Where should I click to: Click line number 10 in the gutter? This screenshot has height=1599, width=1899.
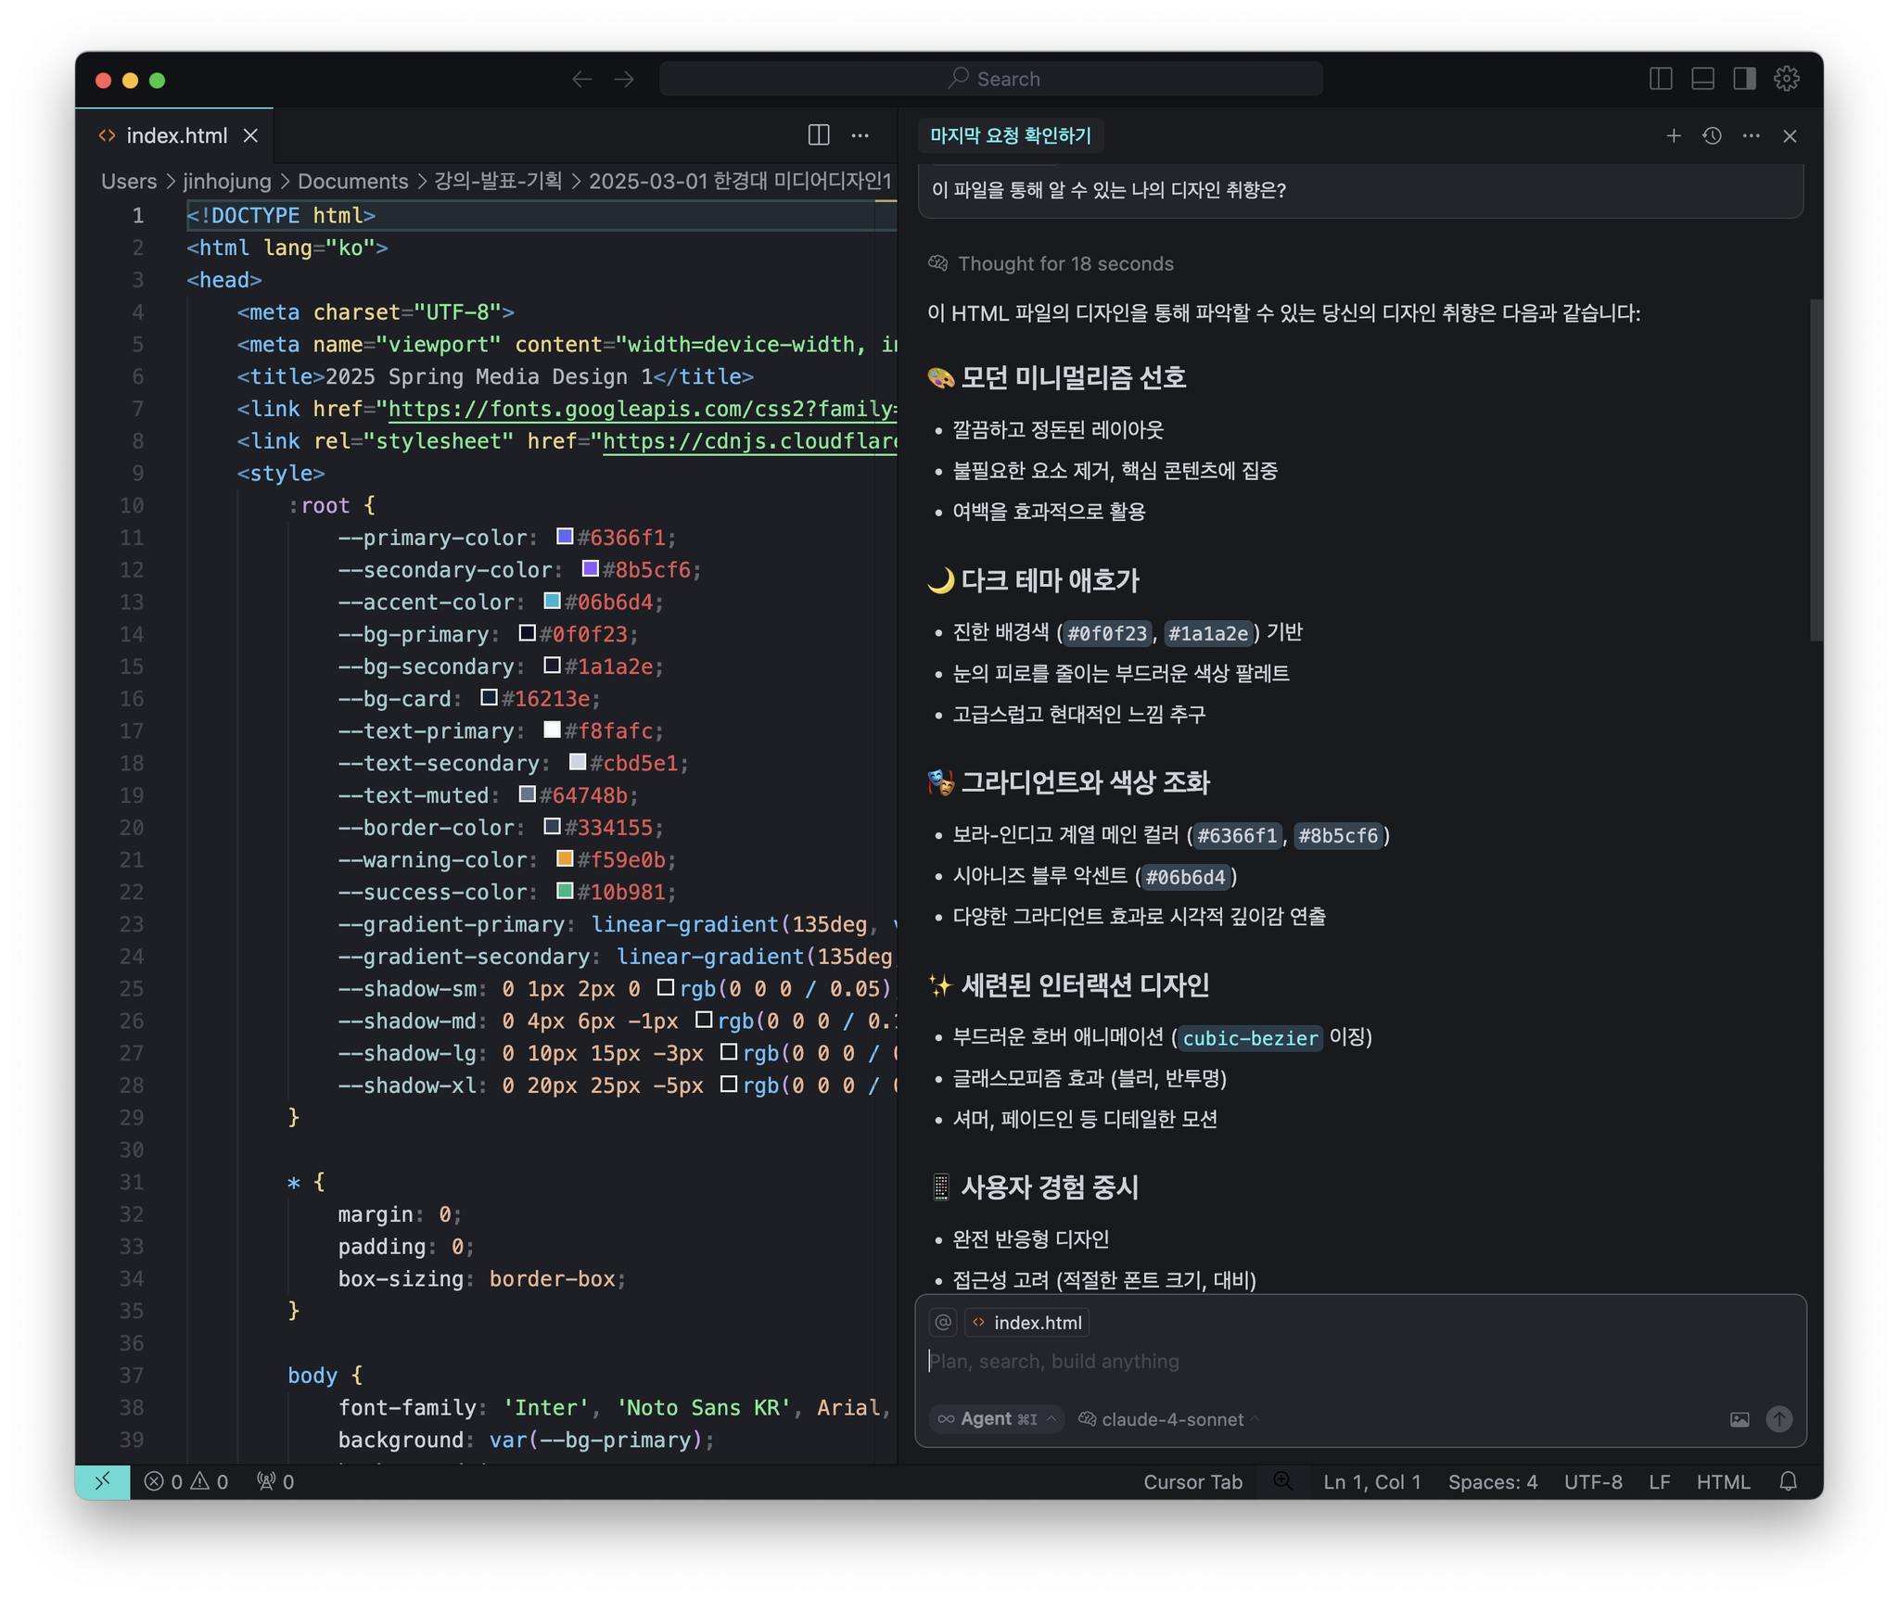tap(132, 506)
